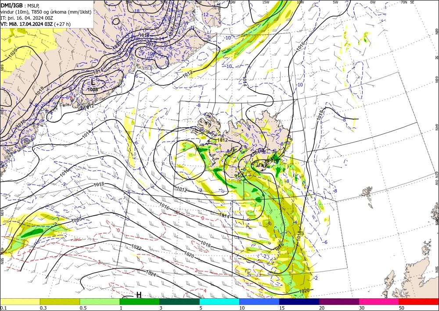Click the pink 30–50 legend swatch
The width and height of the screenshot is (439, 311).
coord(379,301)
